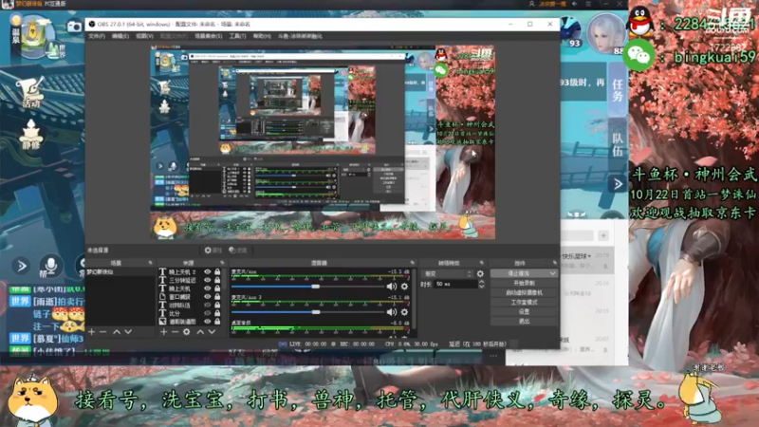The image size is (759, 427).
Task: Open the 文件(F) menu in OBS
Action: pyautogui.click(x=97, y=36)
